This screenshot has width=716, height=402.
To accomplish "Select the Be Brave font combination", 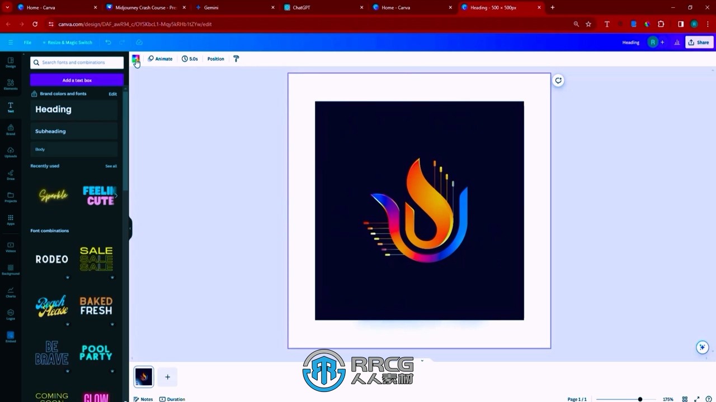I will tap(51, 353).
